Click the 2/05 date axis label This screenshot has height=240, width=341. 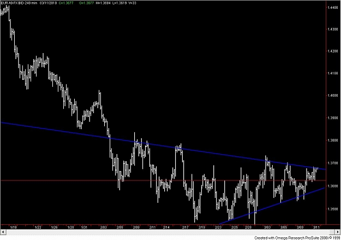tap(120, 227)
